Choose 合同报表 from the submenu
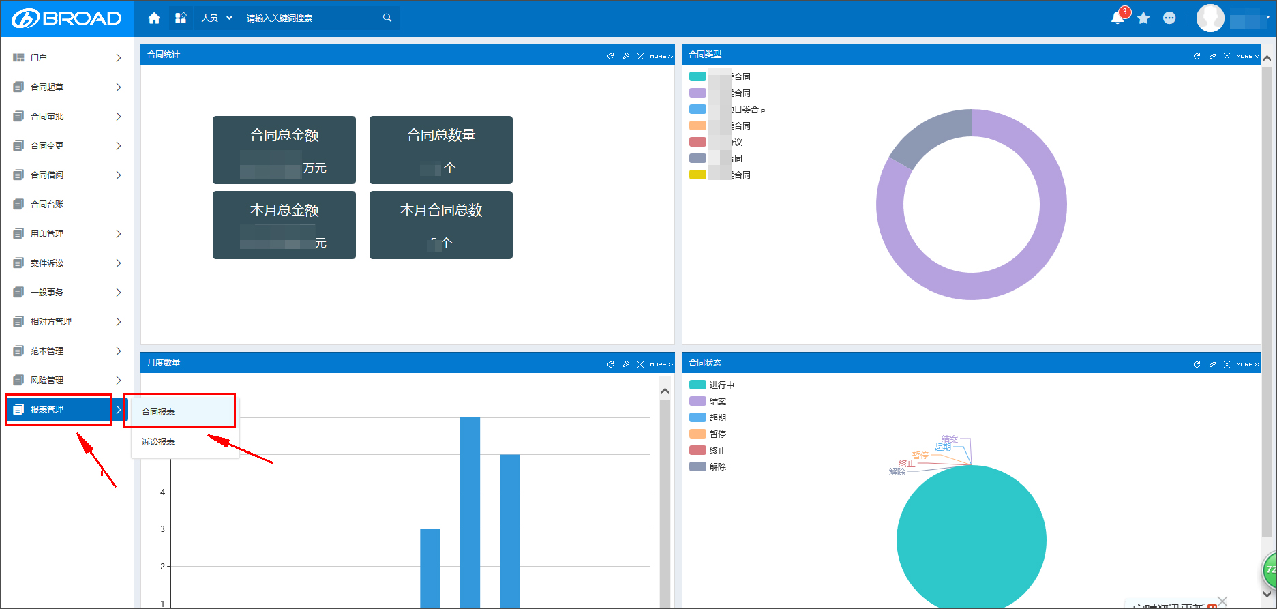The height and width of the screenshot is (609, 1277). (185, 412)
